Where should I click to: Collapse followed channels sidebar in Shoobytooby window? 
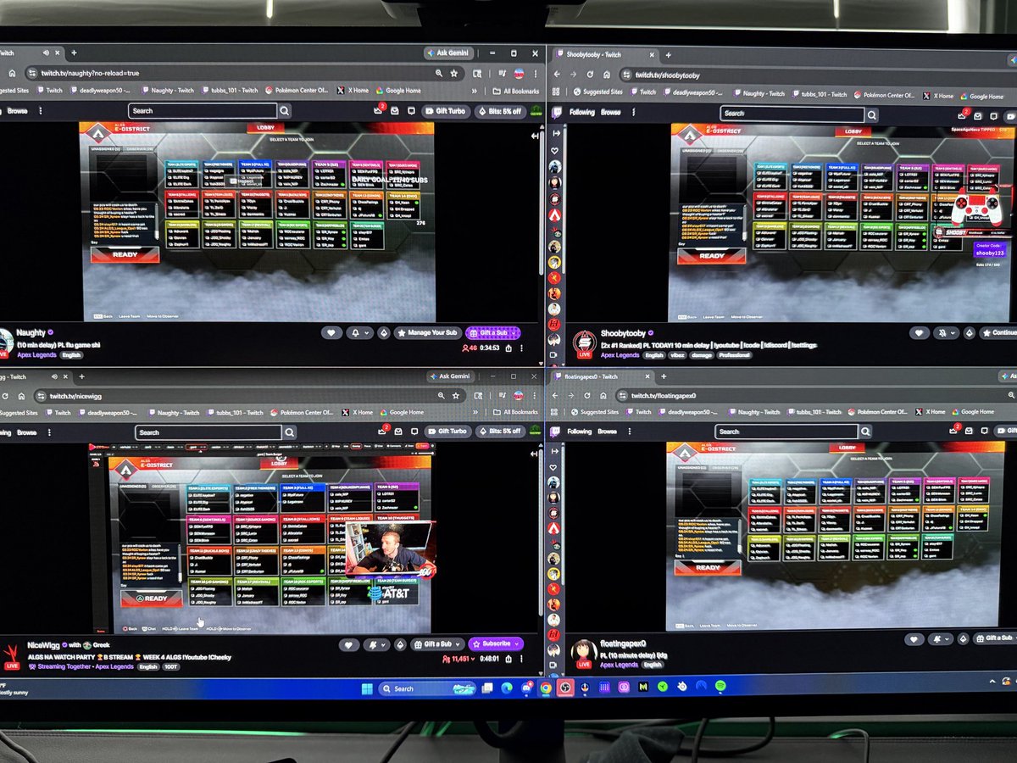556,133
